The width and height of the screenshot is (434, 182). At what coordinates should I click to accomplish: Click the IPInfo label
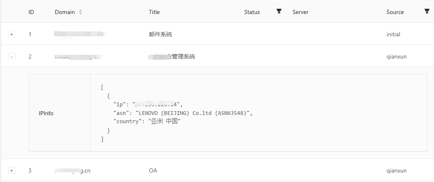pyautogui.click(x=46, y=113)
